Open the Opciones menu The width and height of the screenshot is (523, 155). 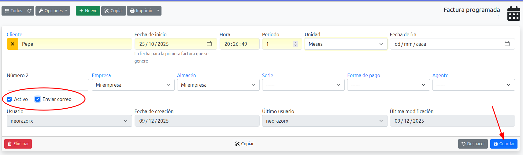(53, 11)
